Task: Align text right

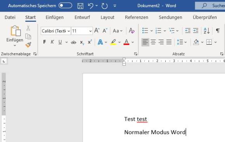Action: (x=161, y=42)
